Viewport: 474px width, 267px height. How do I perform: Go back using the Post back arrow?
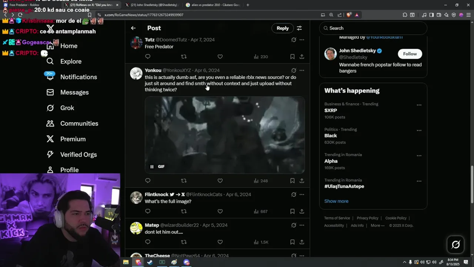pyautogui.click(x=133, y=28)
